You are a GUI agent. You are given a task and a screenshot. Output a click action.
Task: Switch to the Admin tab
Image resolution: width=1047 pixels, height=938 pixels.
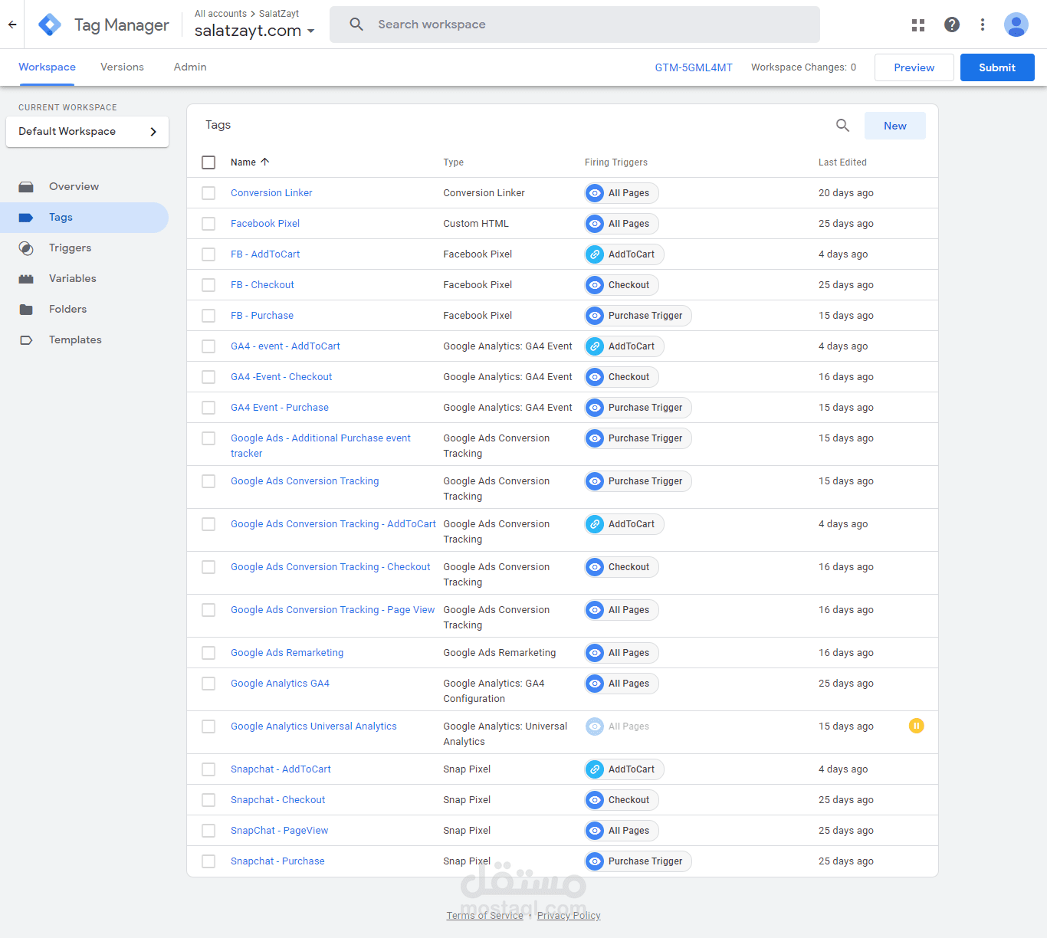click(x=190, y=67)
